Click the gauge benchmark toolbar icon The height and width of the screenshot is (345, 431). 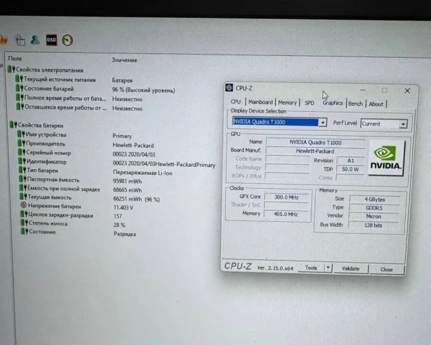[x=68, y=40]
